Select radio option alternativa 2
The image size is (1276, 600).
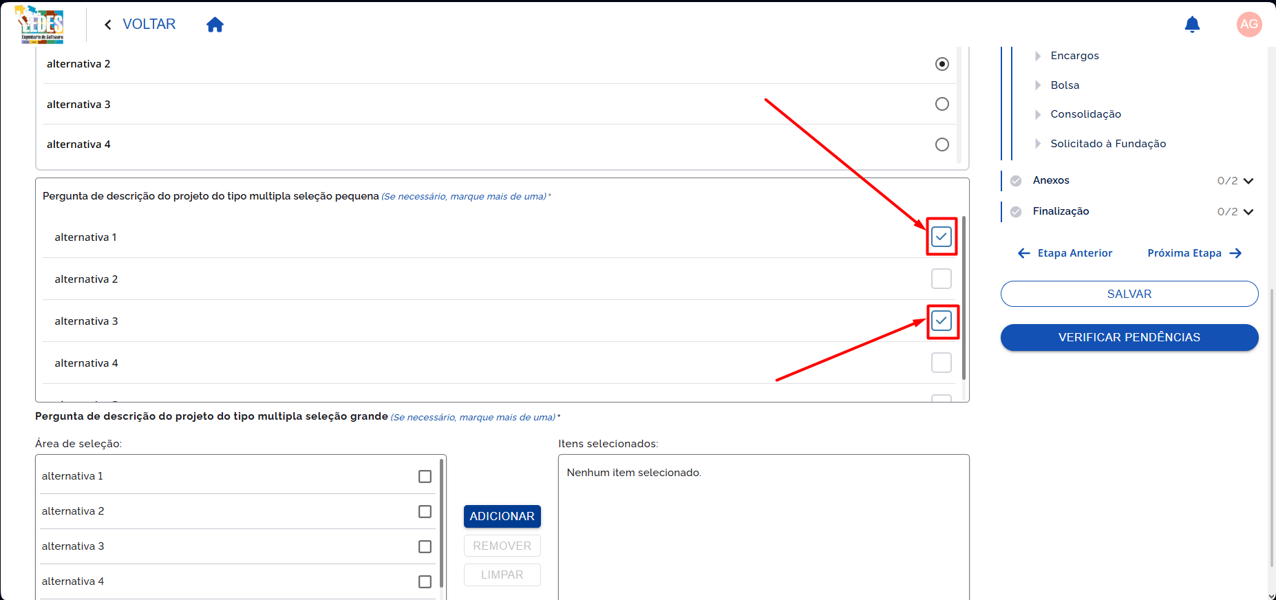click(942, 64)
